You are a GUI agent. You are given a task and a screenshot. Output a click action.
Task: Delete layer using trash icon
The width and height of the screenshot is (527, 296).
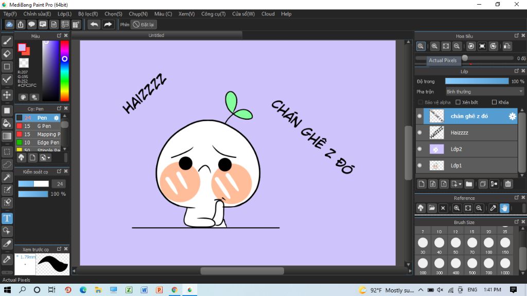[x=508, y=184]
